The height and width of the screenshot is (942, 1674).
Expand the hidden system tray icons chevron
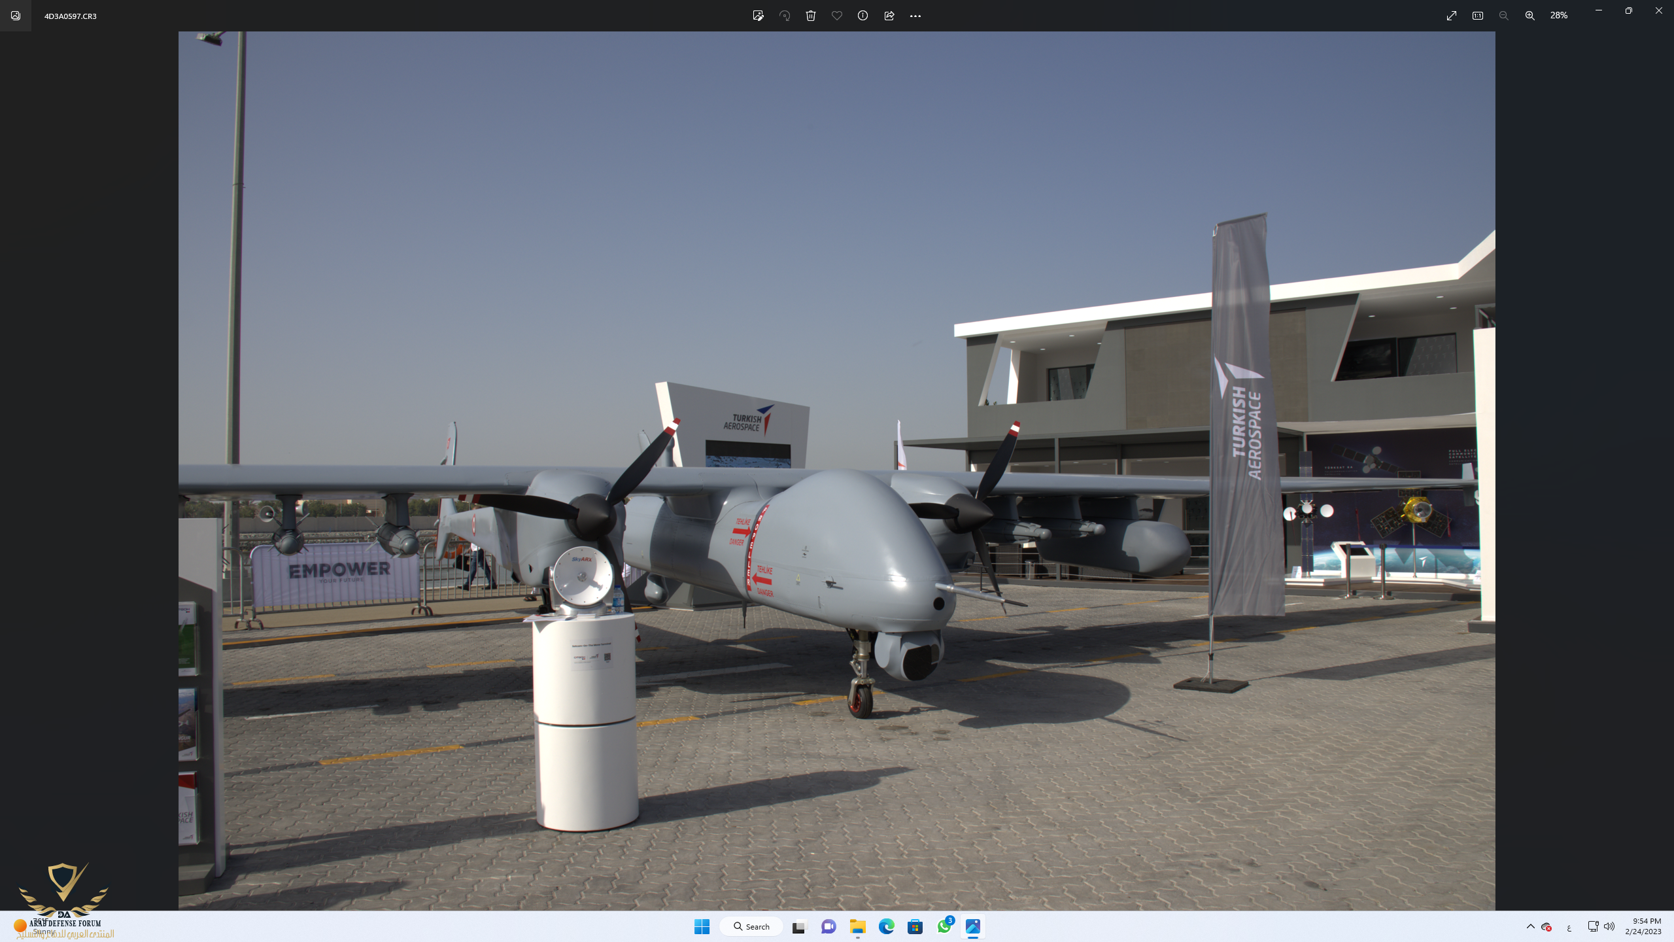(1530, 926)
